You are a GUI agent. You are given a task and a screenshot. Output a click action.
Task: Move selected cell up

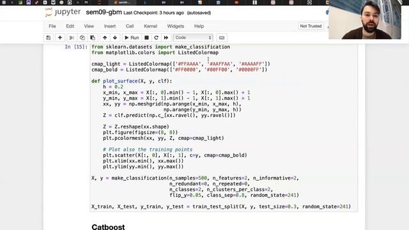(x=105, y=38)
